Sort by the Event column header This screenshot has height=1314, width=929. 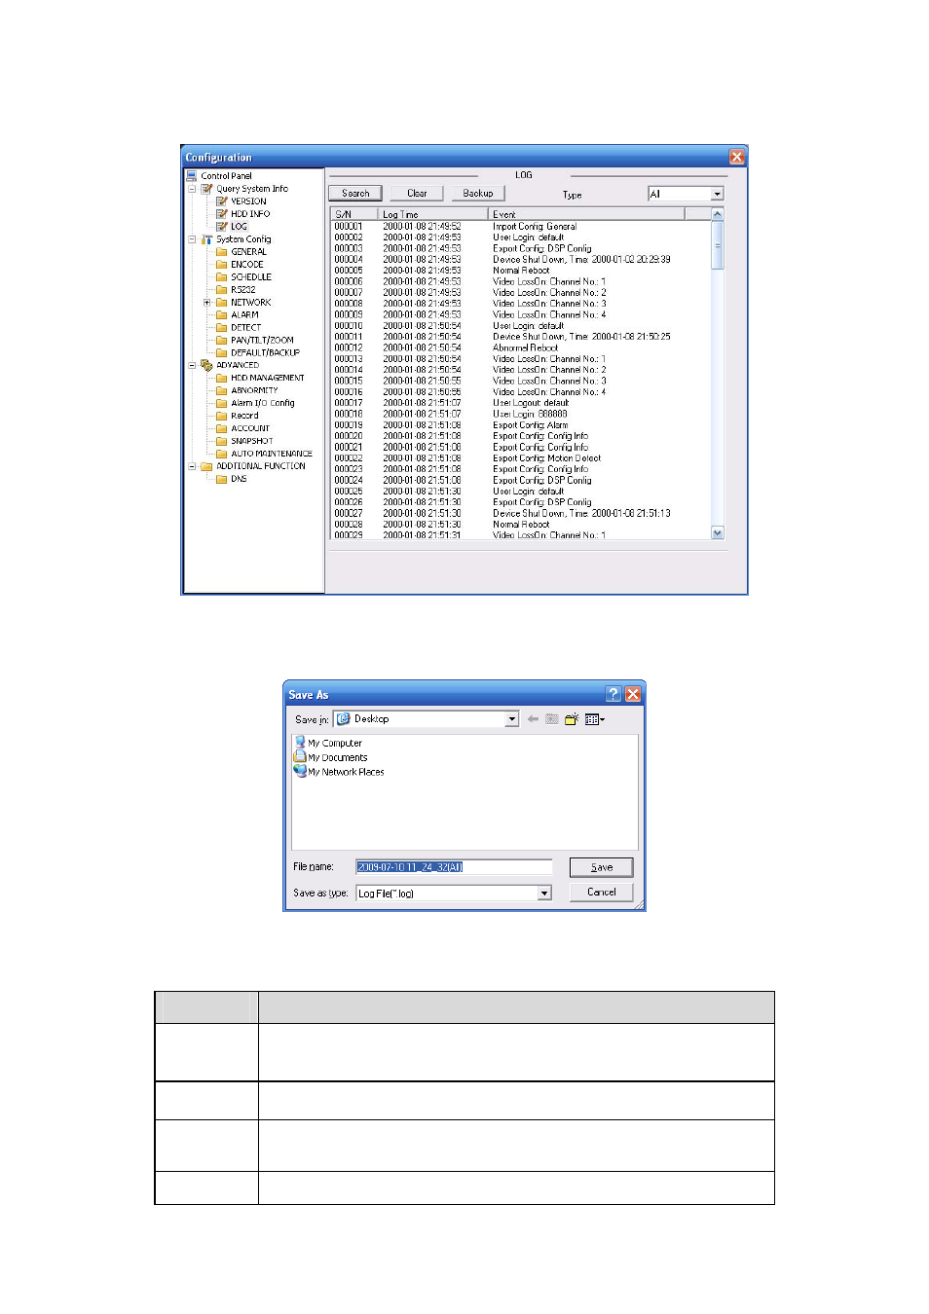[586, 214]
